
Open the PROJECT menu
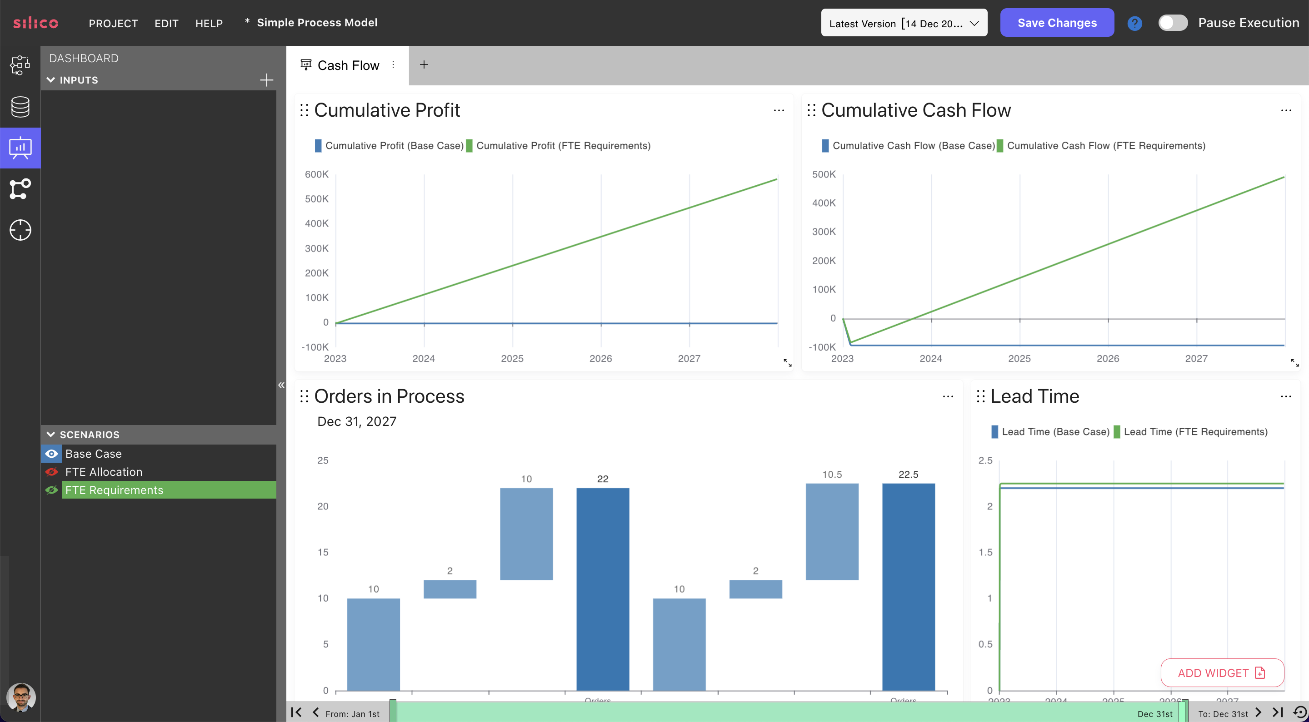coord(113,23)
